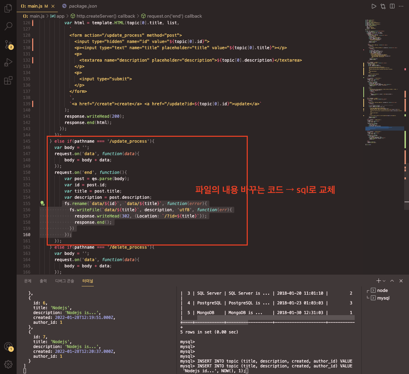Open changes compare icon in editor toolbar
This screenshot has width=409, height=374.
pos(383,6)
